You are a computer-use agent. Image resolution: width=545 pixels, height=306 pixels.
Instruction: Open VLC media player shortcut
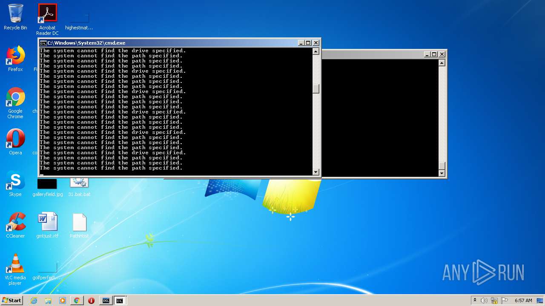coord(15,269)
